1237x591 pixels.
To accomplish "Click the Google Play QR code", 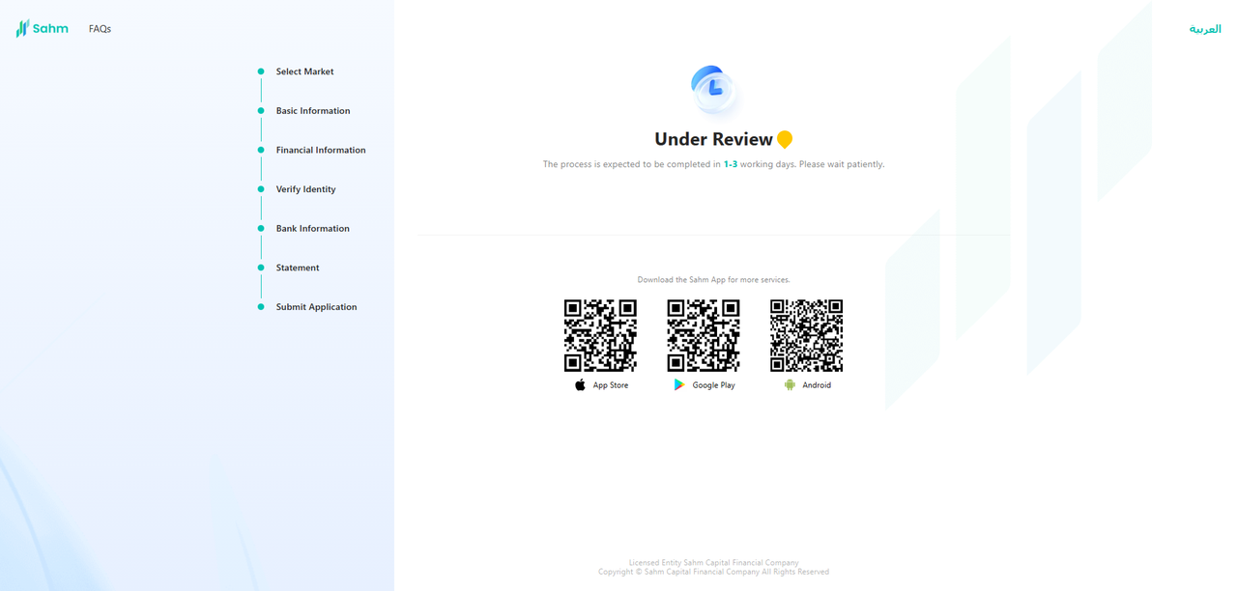I will pyautogui.click(x=704, y=335).
